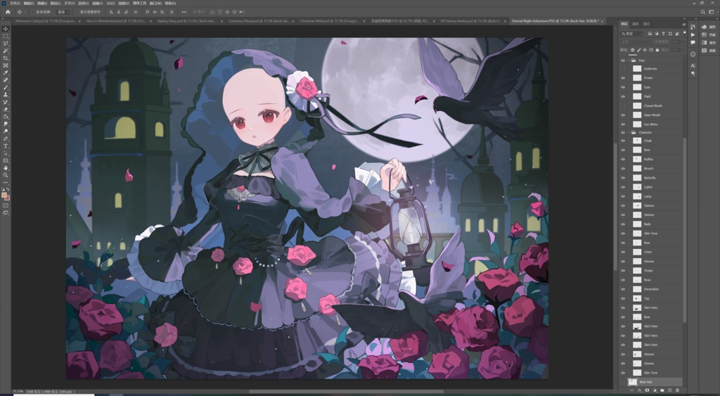Open the layers panel menu icon
This screenshot has width=720, height=396.
pyautogui.click(x=683, y=24)
